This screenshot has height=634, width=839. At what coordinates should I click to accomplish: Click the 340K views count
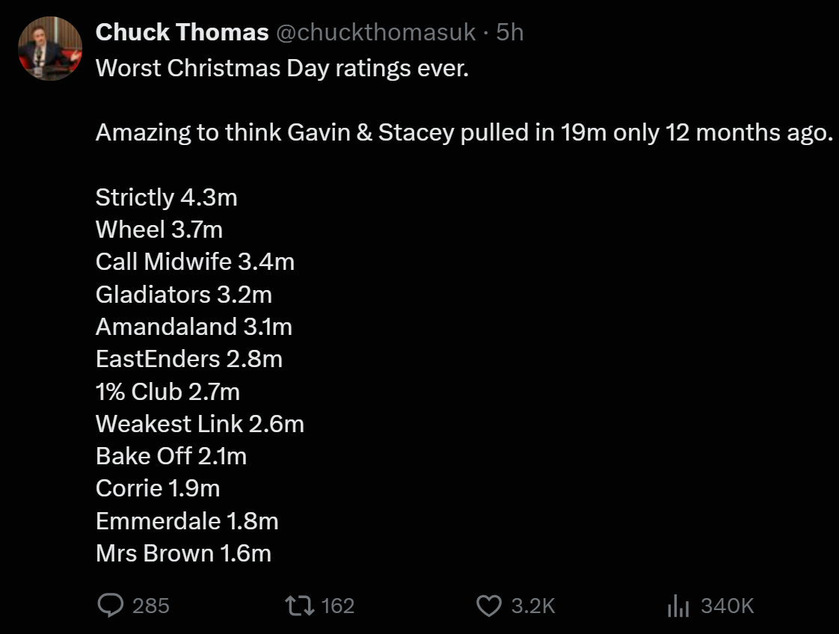point(727,606)
